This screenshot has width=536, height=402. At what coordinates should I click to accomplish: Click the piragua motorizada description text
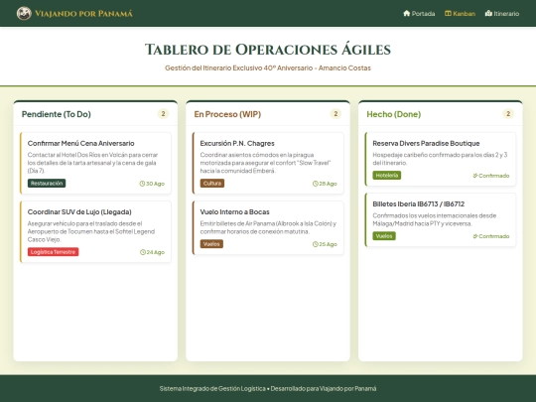[x=266, y=163]
